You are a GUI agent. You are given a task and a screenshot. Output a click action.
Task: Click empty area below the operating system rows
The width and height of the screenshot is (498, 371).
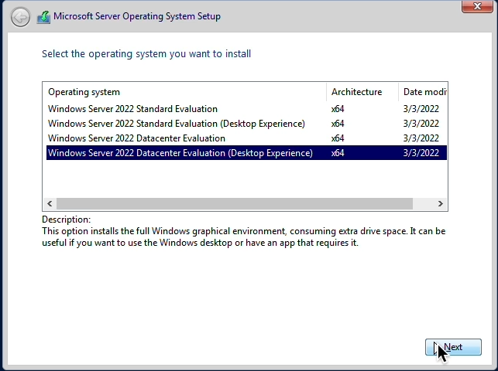245,179
